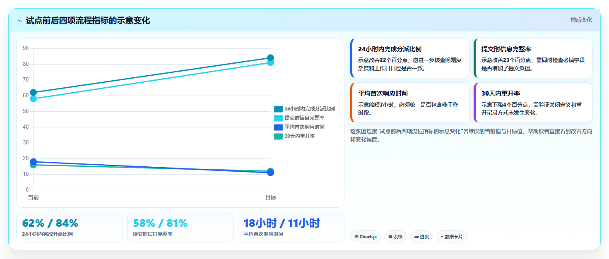The width and height of the screenshot is (609, 259).
Task: Click text 示意下降4个百分点 in reopen card
Action: pyautogui.click(x=505, y=105)
